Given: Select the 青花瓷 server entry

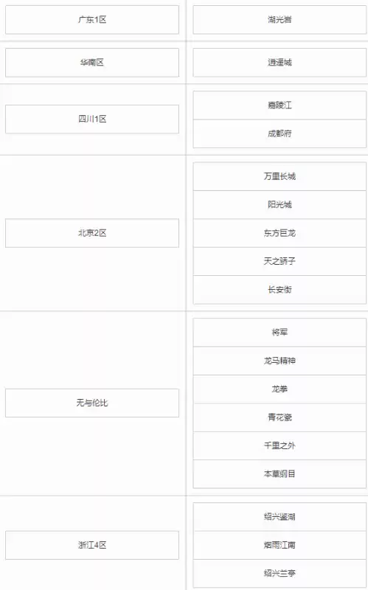Looking at the screenshot, I should point(280,417).
